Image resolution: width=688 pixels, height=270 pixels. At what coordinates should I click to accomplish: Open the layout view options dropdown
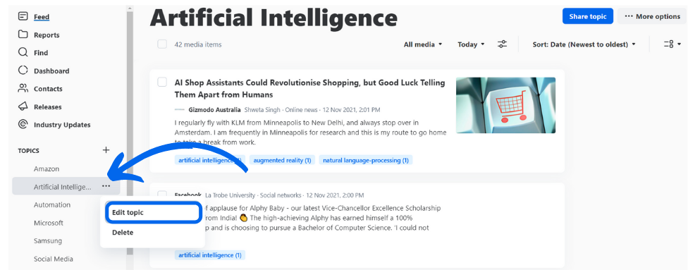[x=672, y=44]
